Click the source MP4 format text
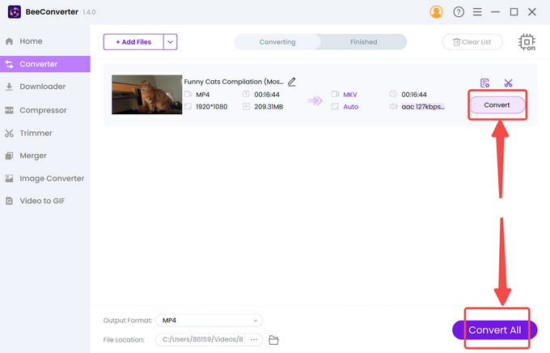This screenshot has width=550, height=353. point(203,95)
